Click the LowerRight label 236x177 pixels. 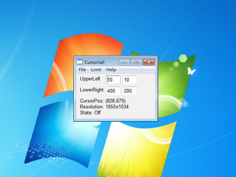pyautogui.click(x=91, y=90)
